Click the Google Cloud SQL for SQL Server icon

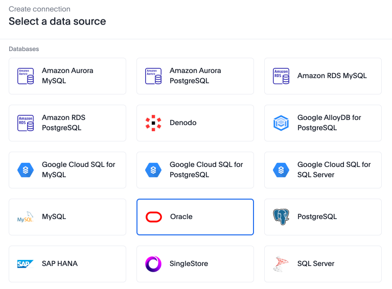(x=281, y=170)
